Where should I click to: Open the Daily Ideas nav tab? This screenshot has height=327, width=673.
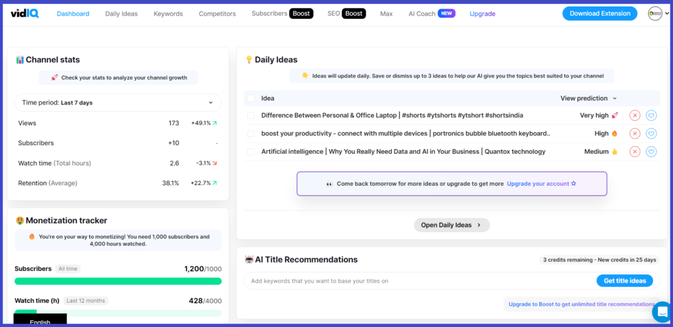point(122,14)
